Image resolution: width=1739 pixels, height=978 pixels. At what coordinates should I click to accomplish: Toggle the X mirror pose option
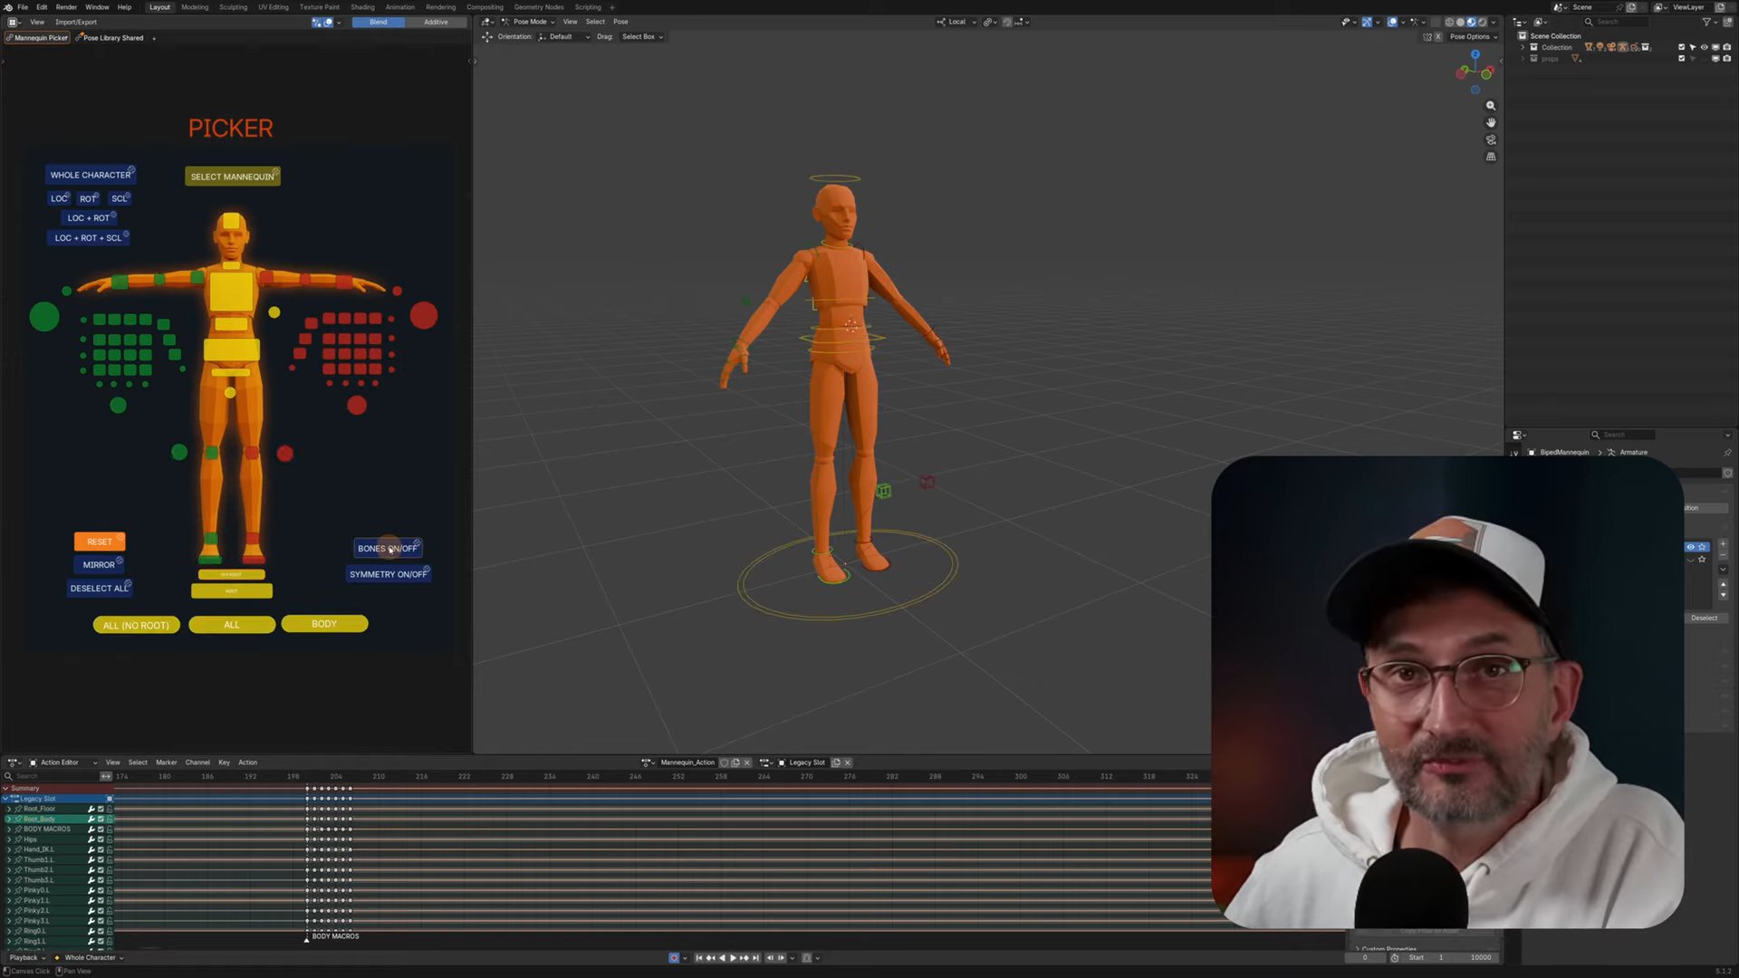click(1438, 37)
